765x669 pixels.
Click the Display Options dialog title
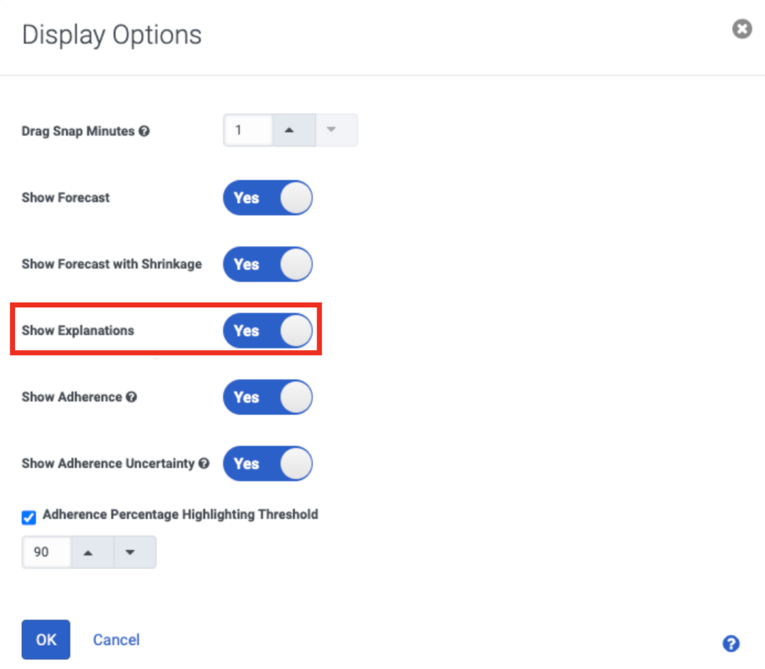111,34
